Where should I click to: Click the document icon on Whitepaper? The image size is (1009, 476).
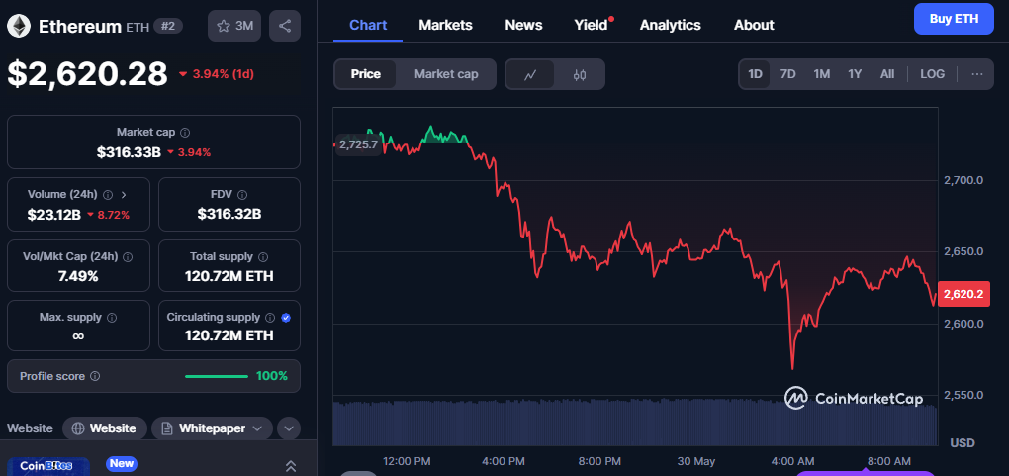tap(166, 428)
